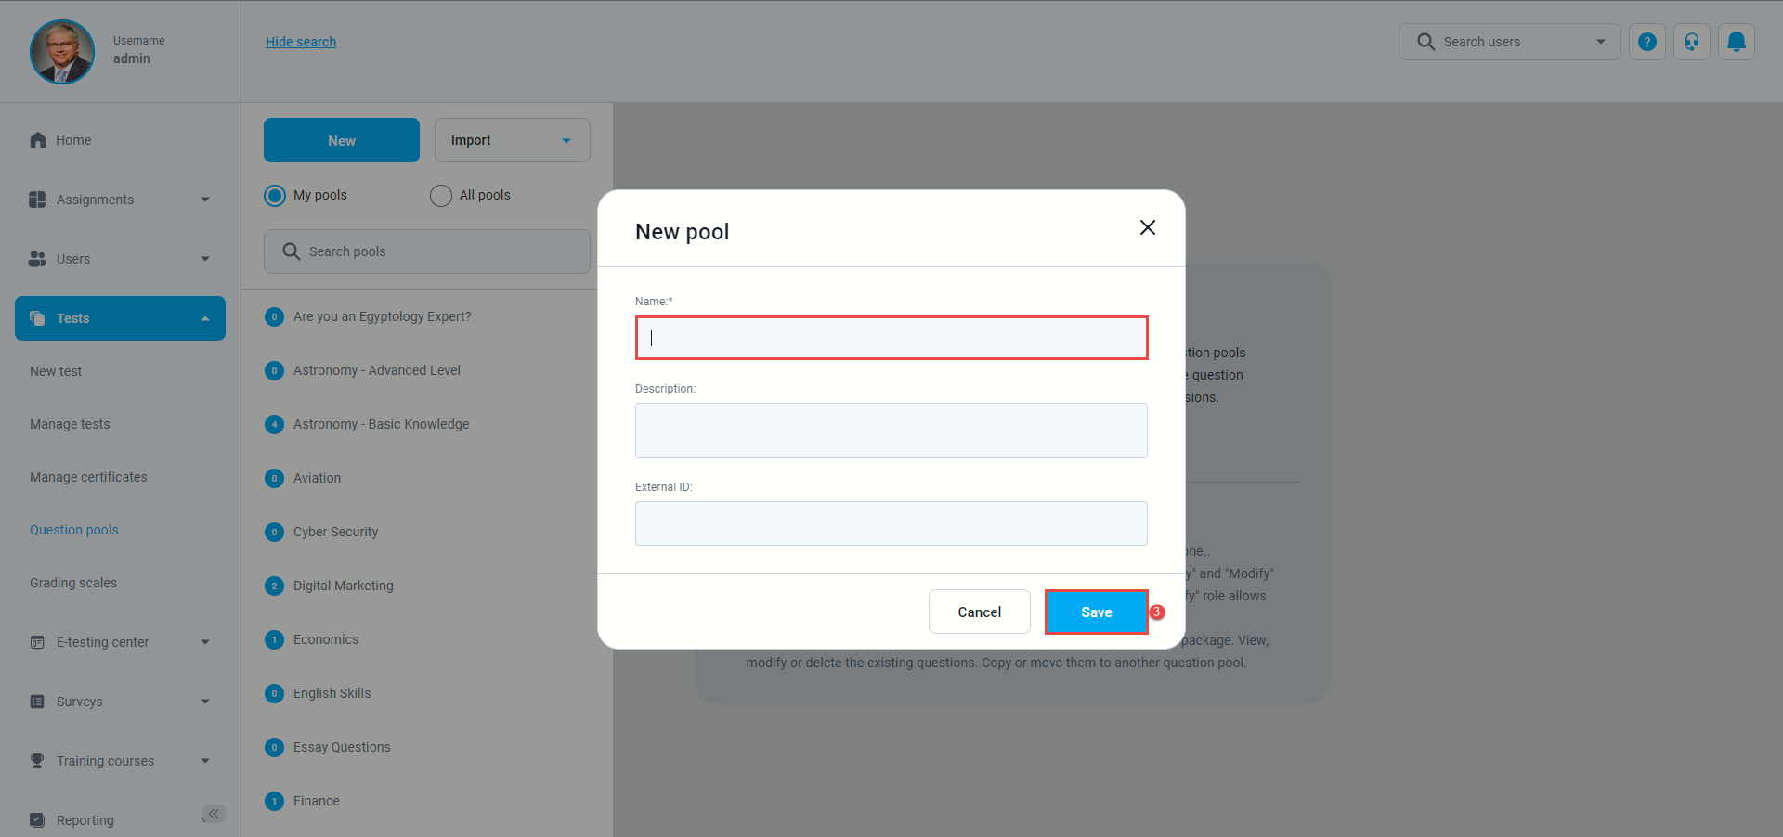1783x837 pixels.
Task: Click magnifier icon in Search pools
Action: pos(292,251)
